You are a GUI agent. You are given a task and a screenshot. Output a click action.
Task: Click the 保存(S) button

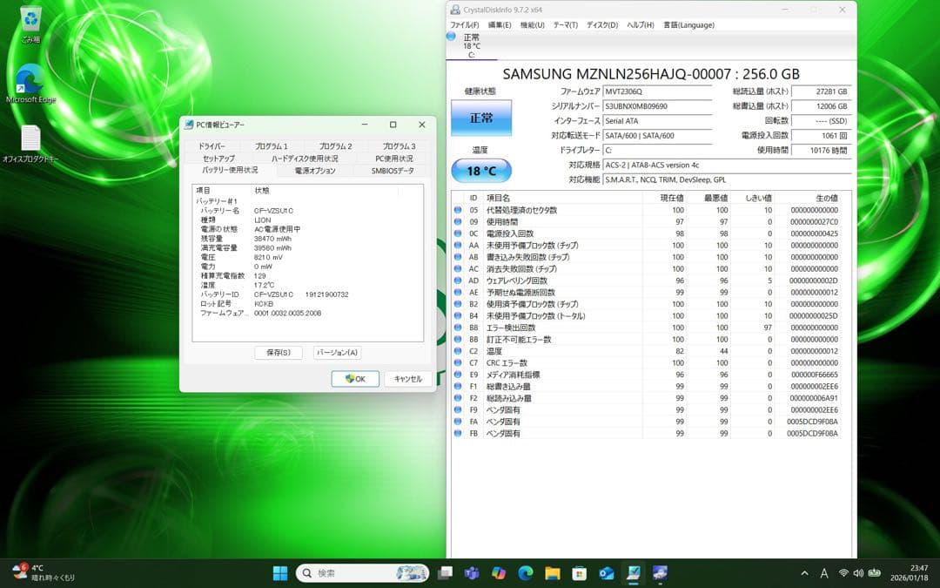pos(277,353)
